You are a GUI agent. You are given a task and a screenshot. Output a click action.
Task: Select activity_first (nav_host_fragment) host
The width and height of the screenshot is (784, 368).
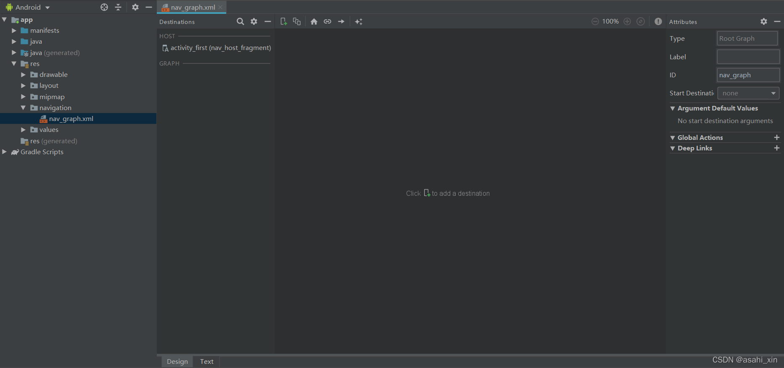[x=216, y=48]
